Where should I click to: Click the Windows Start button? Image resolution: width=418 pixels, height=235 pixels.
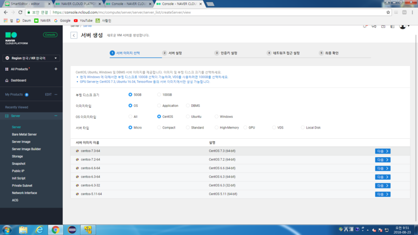(7, 230)
